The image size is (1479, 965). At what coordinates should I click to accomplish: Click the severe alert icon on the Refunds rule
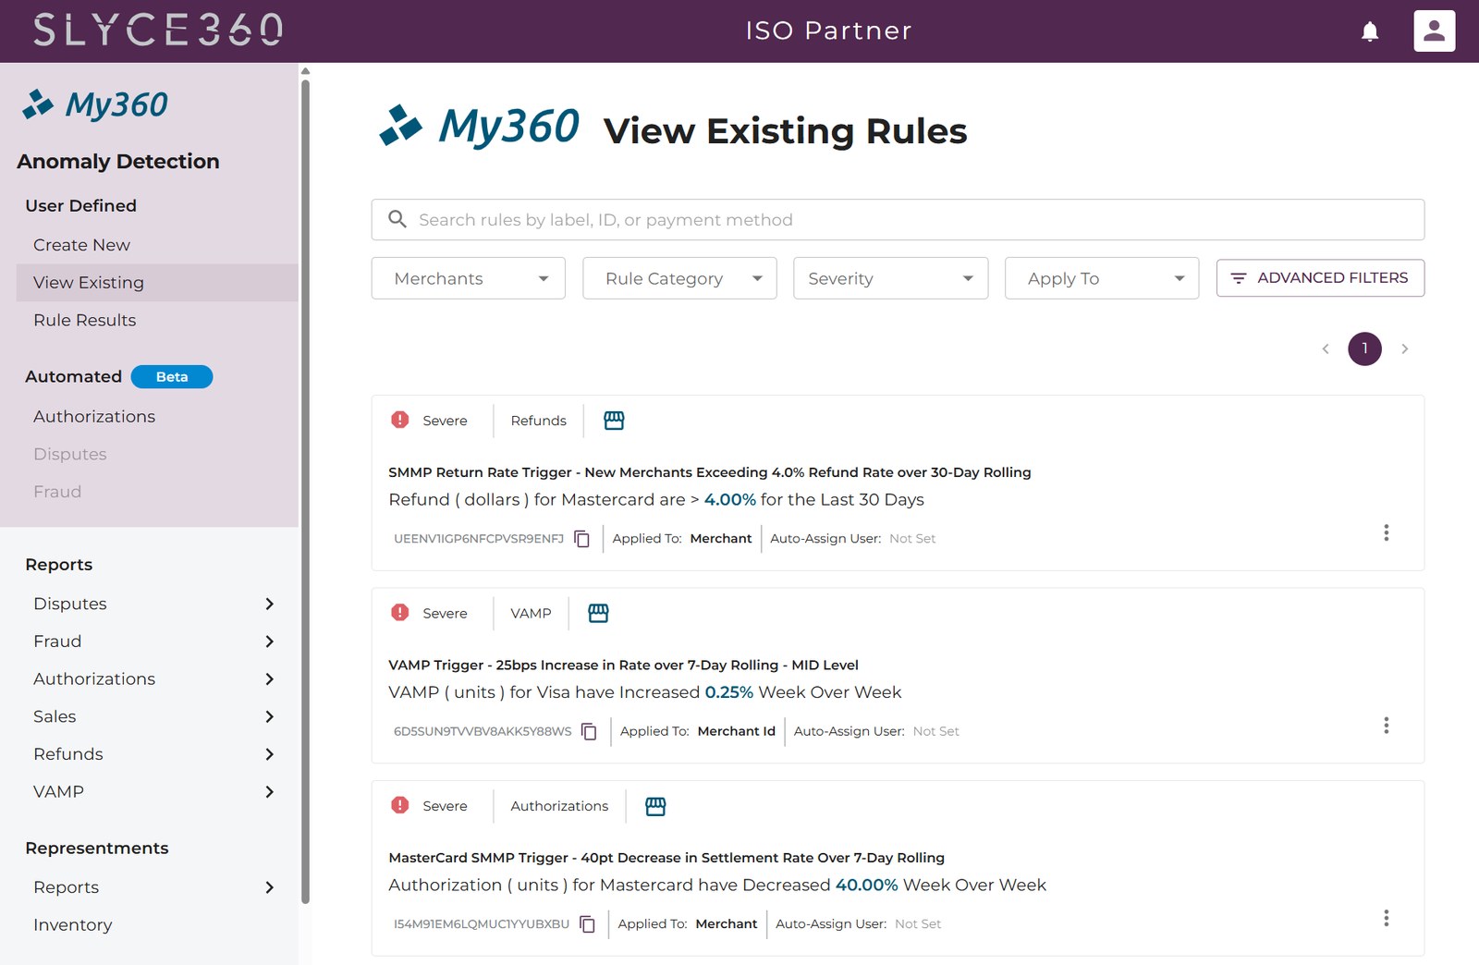click(x=400, y=420)
